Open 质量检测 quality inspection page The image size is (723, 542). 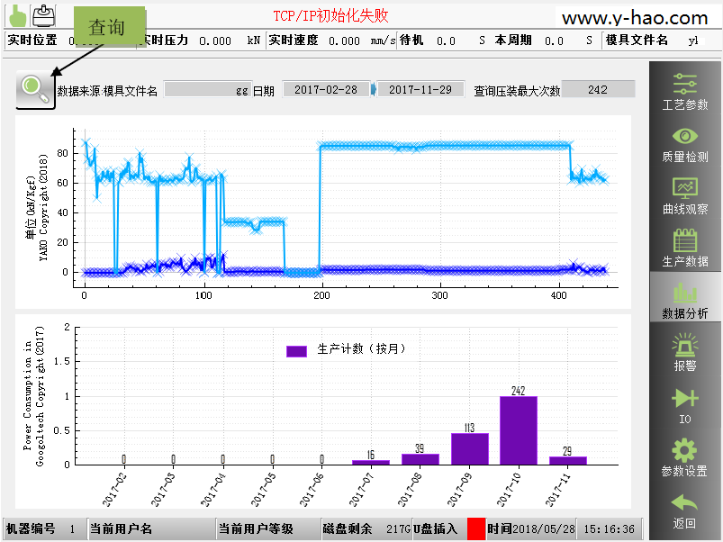(x=684, y=144)
